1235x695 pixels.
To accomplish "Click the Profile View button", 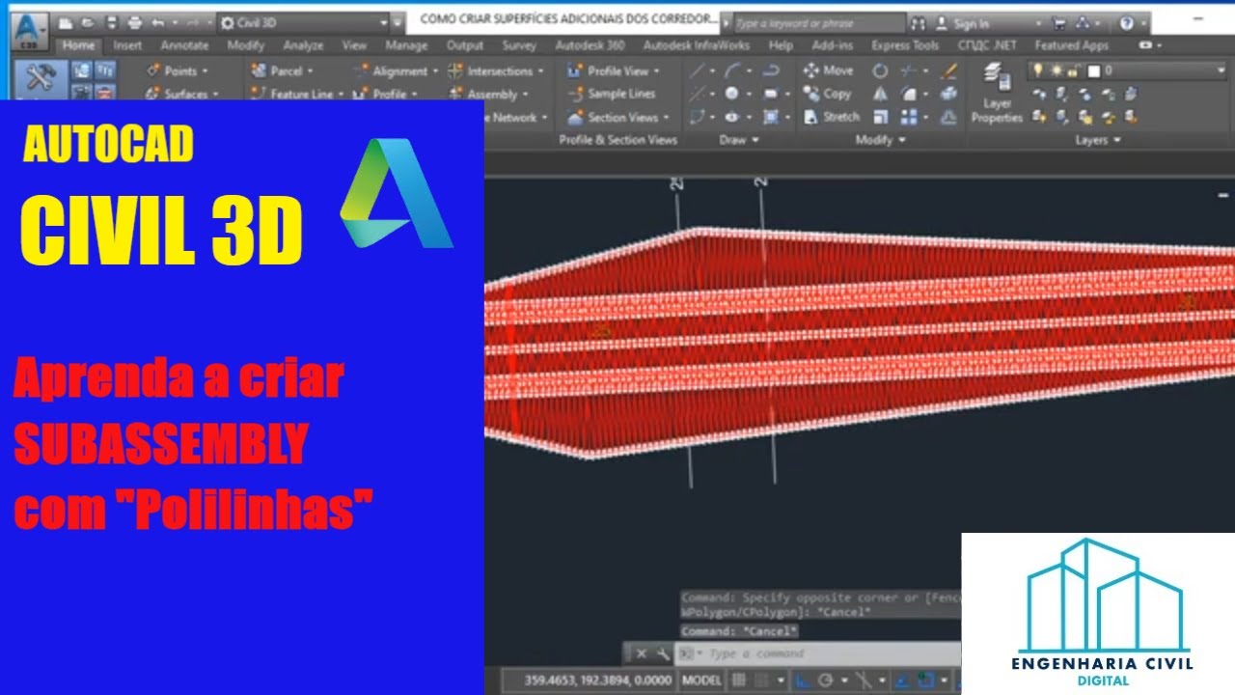I will pyautogui.click(x=613, y=70).
